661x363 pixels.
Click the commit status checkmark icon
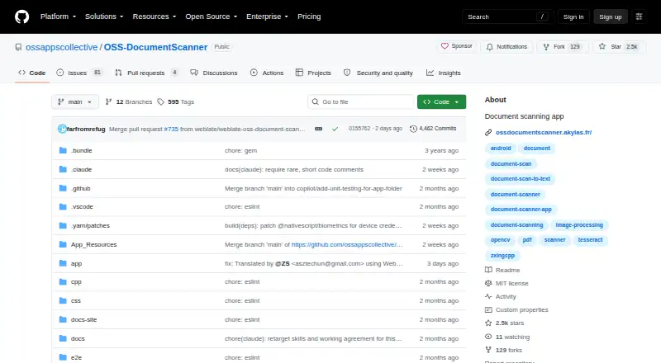(x=335, y=129)
